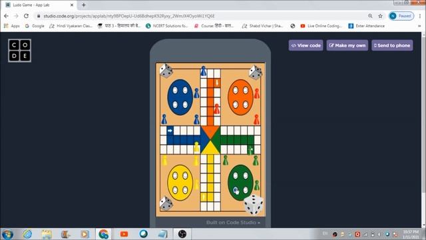Open Hindi Vyakaran Class bookmark

71,26
